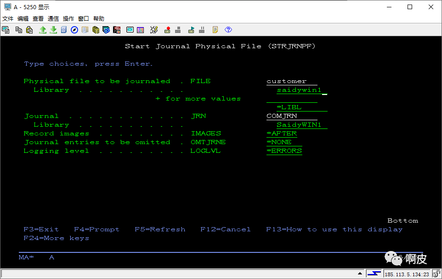Open the 通信 menu

click(x=53, y=18)
